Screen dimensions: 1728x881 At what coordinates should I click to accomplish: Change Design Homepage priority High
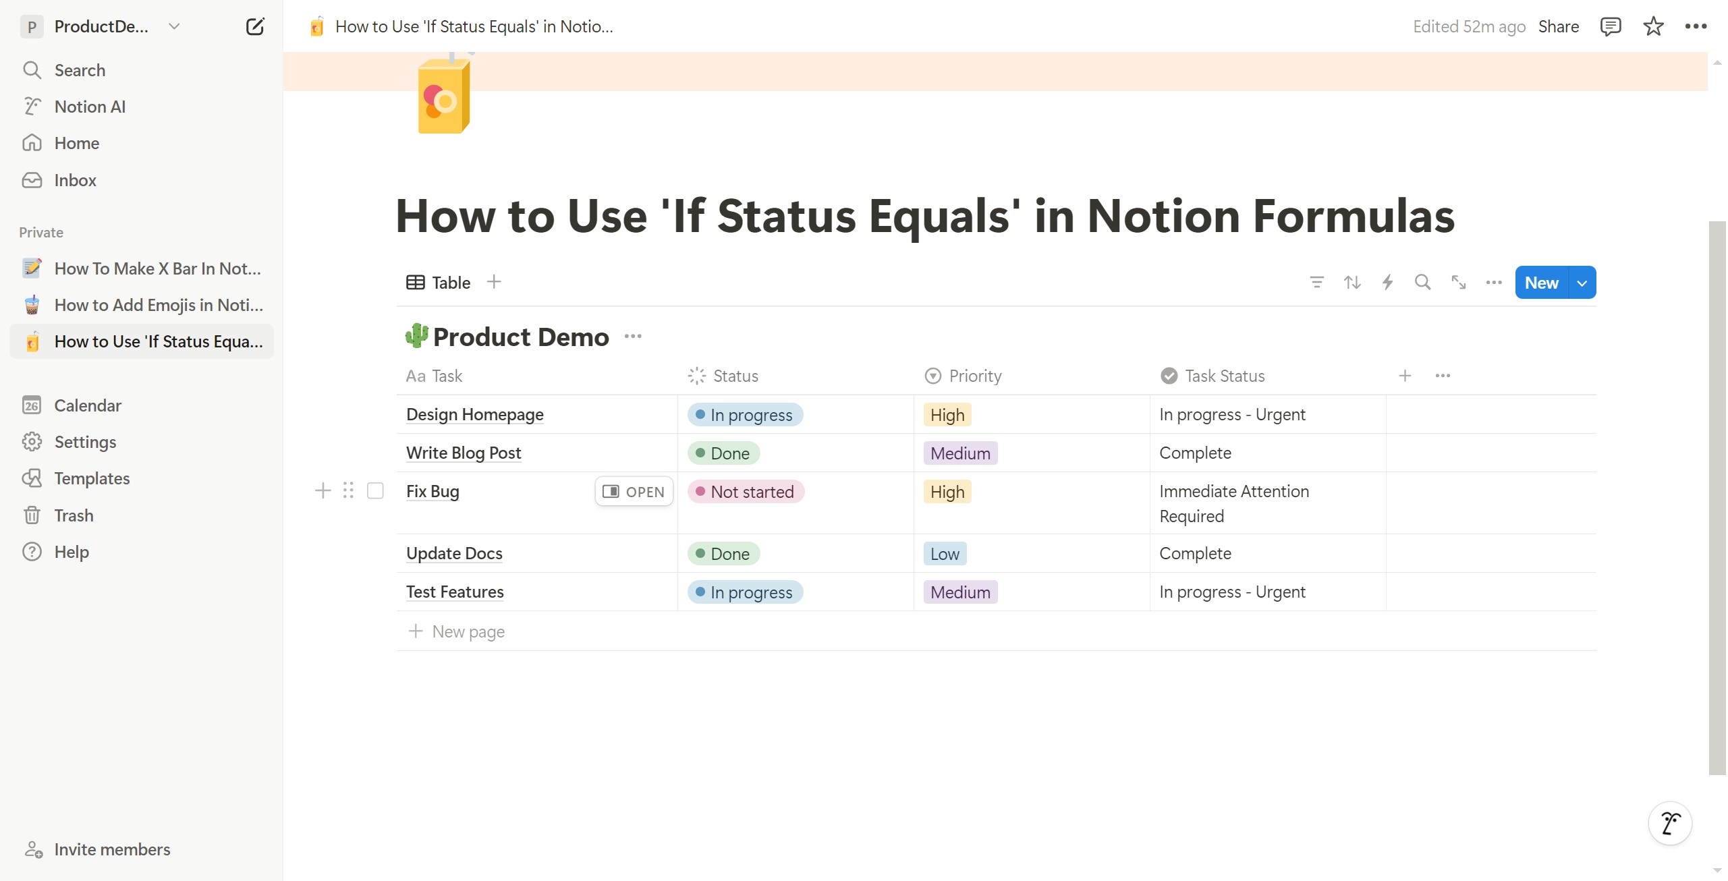tap(947, 415)
